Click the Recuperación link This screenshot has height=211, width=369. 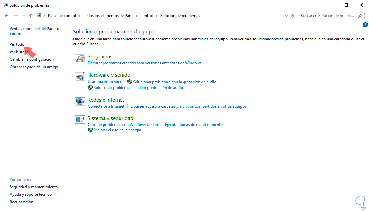pos(22,202)
